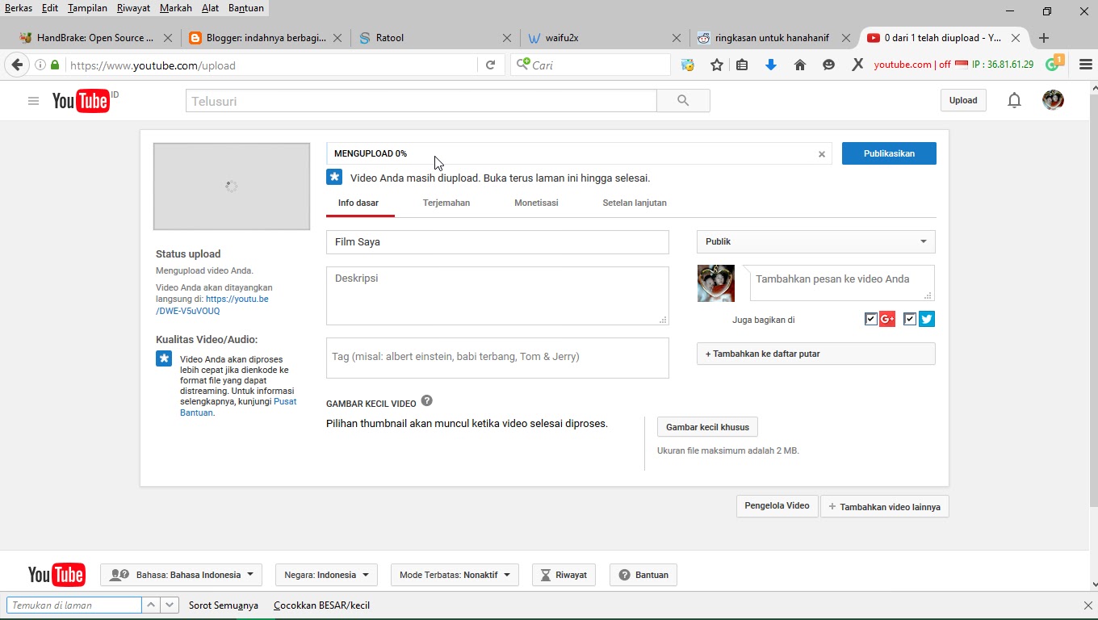
Task: Open Pengelola Video
Action: (777, 506)
